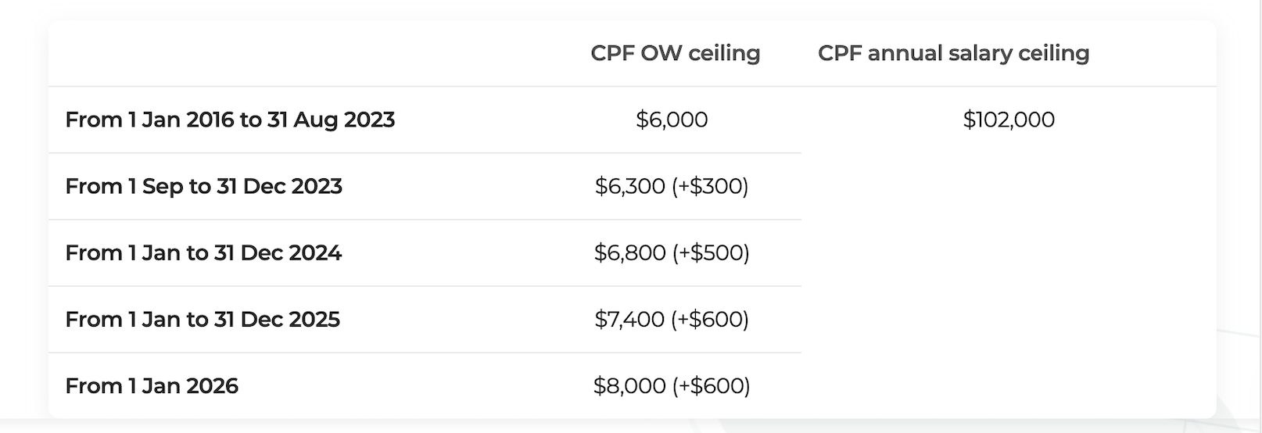Click the $7,400 ceiling amount
Viewport: 1262px width, 433px height.
pyautogui.click(x=629, y=319)
